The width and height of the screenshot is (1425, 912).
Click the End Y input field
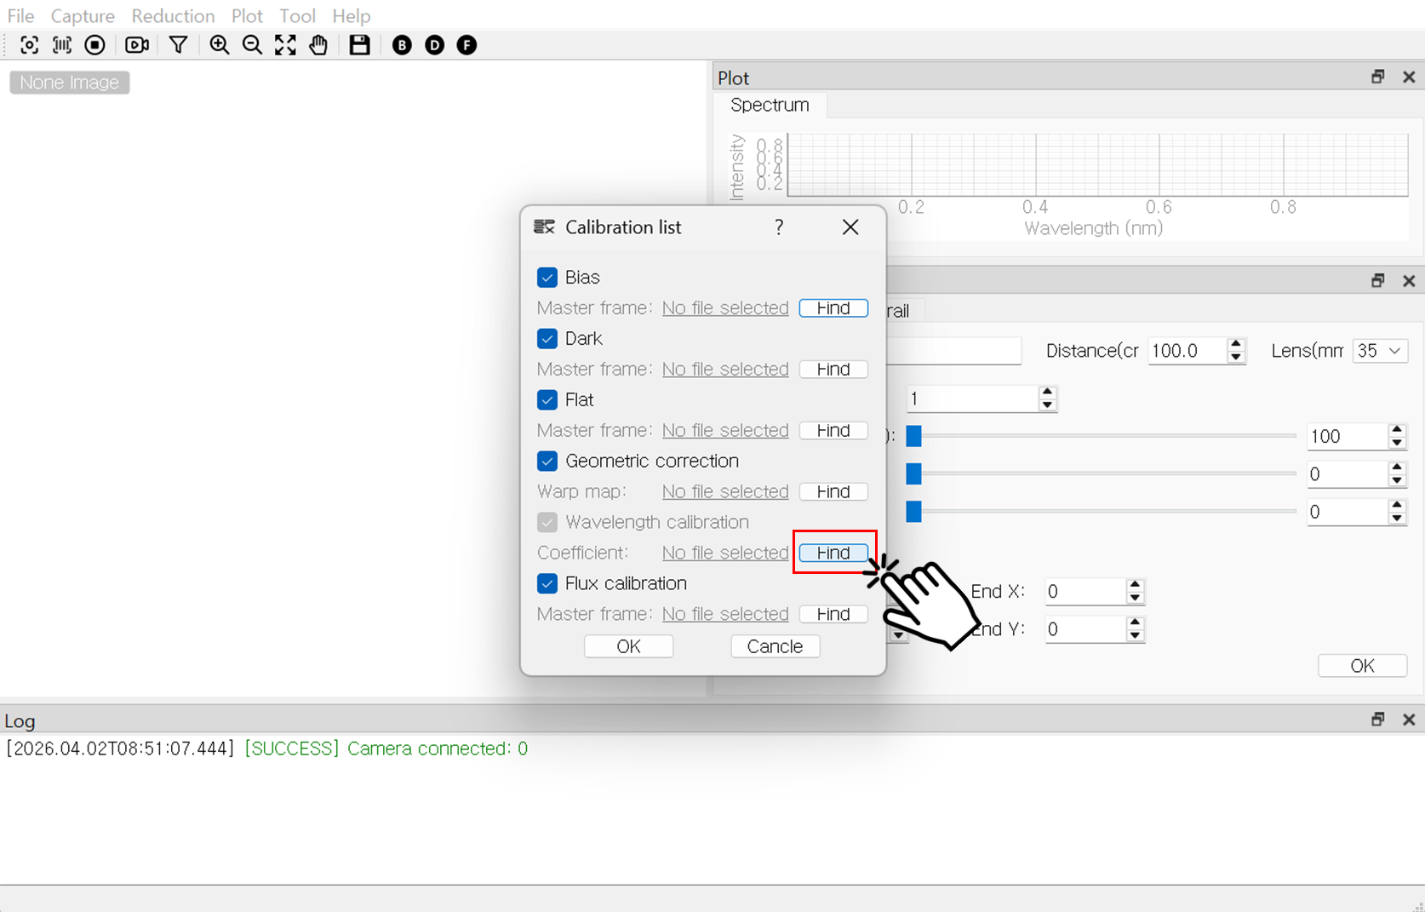tap(1085, 629)
